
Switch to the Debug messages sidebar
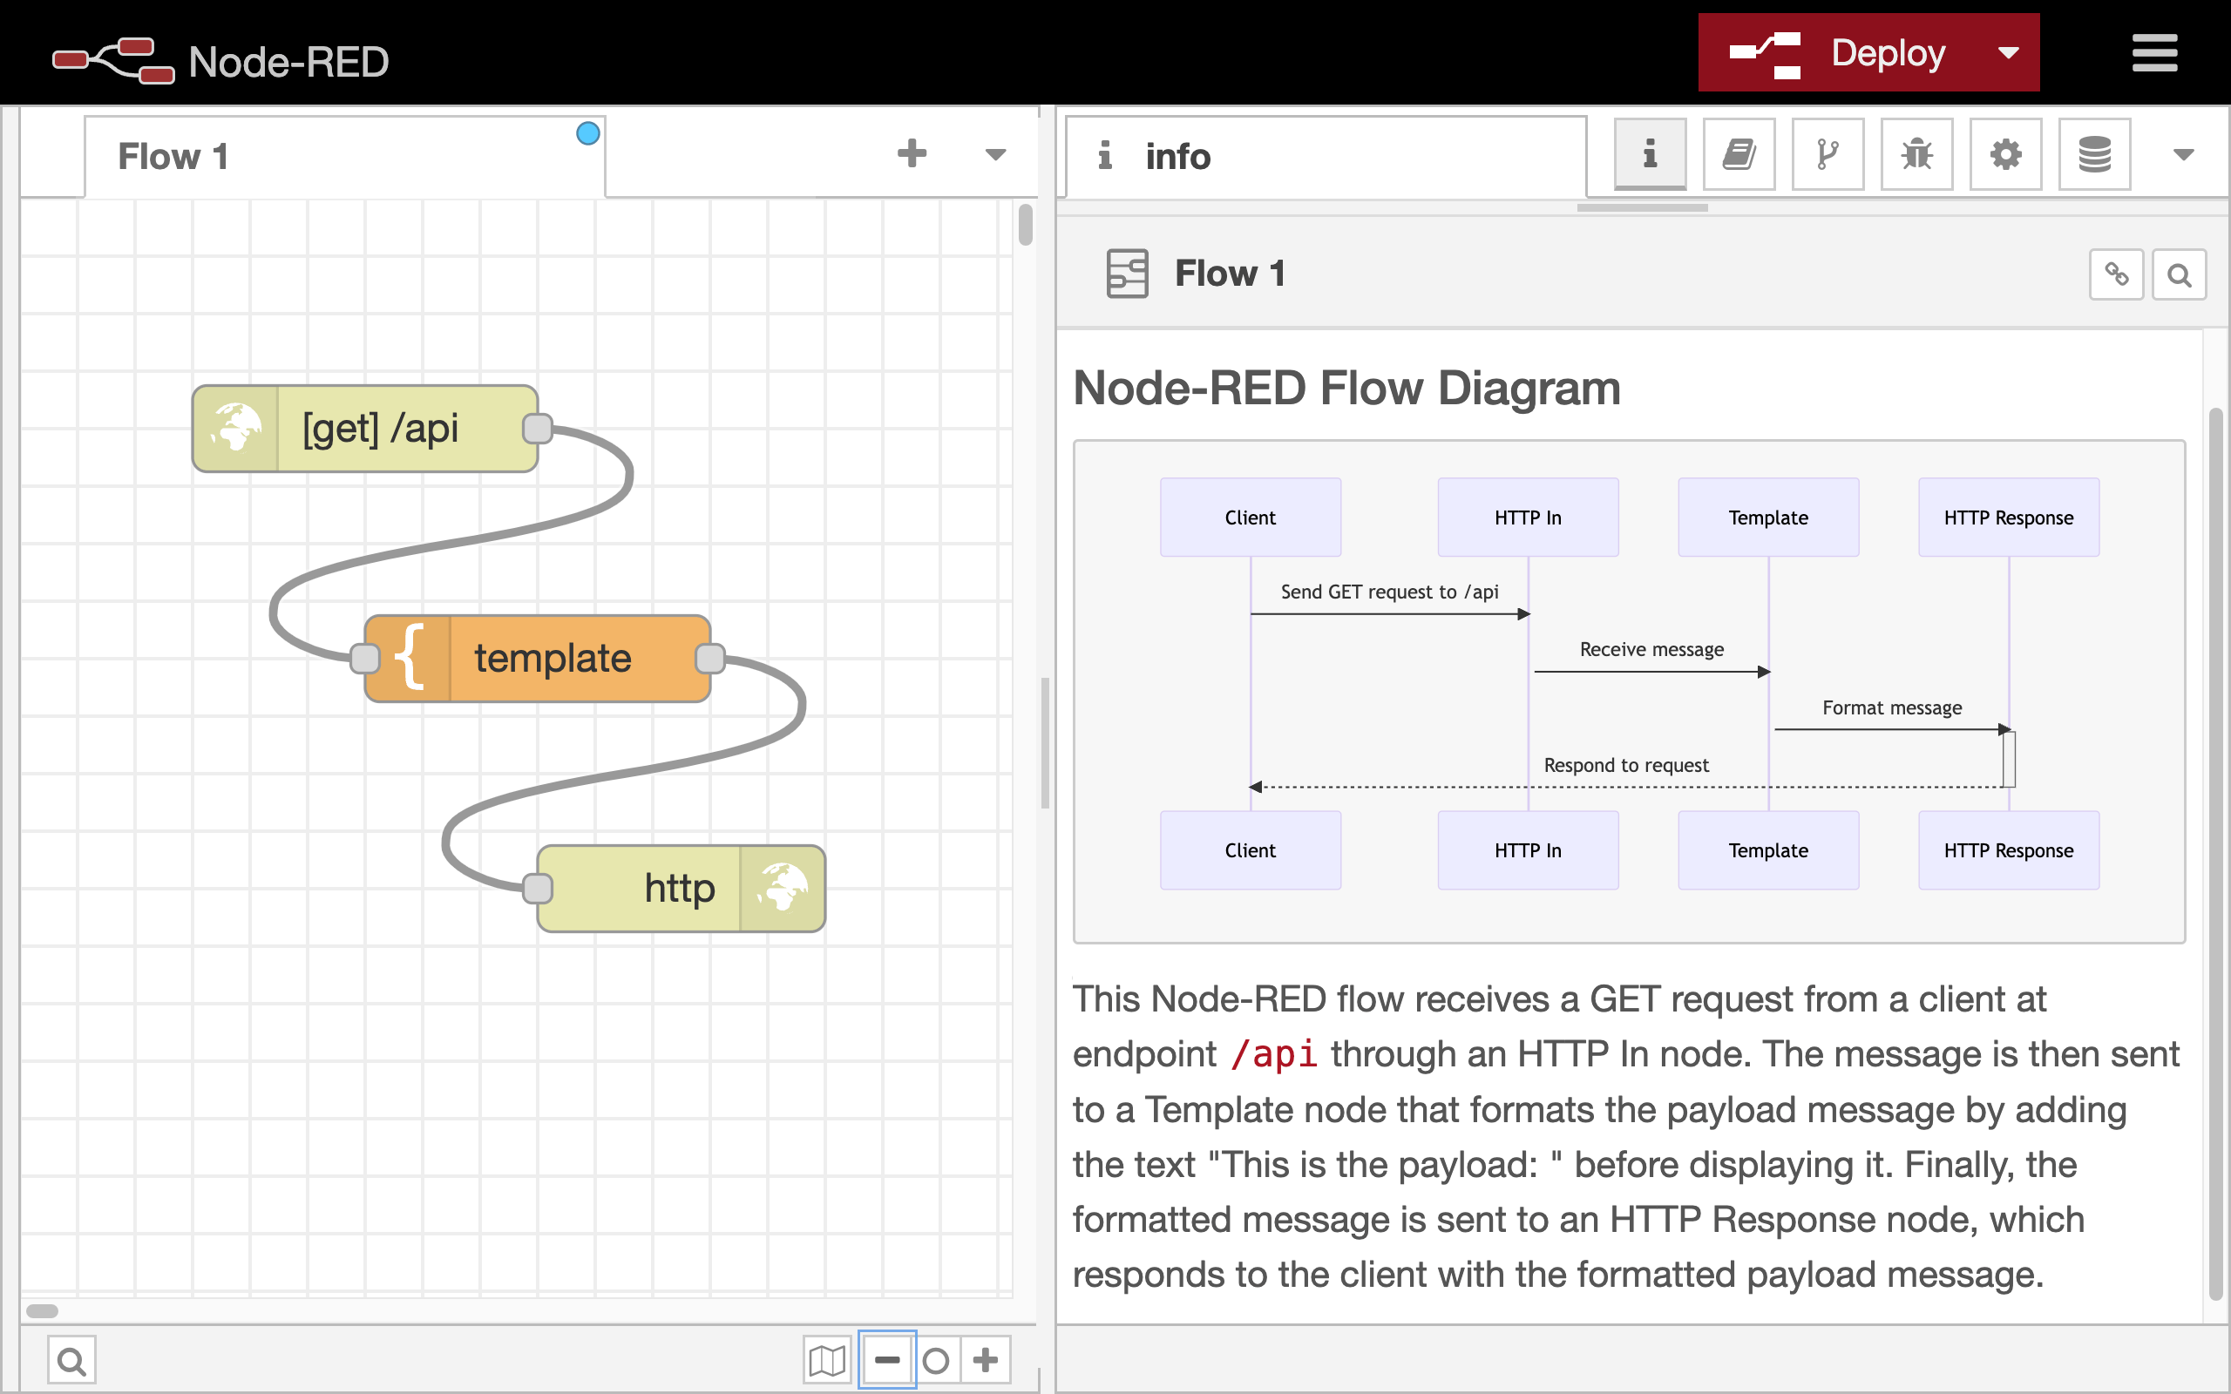(1916, 154)
